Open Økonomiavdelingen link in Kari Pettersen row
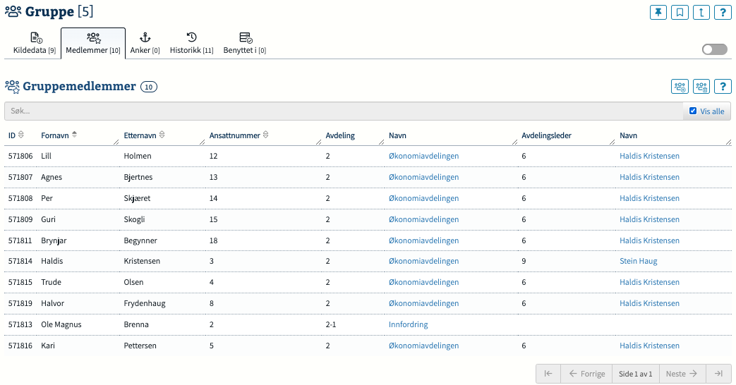Viewport: 736px width, 385px height. click(423, 346)
